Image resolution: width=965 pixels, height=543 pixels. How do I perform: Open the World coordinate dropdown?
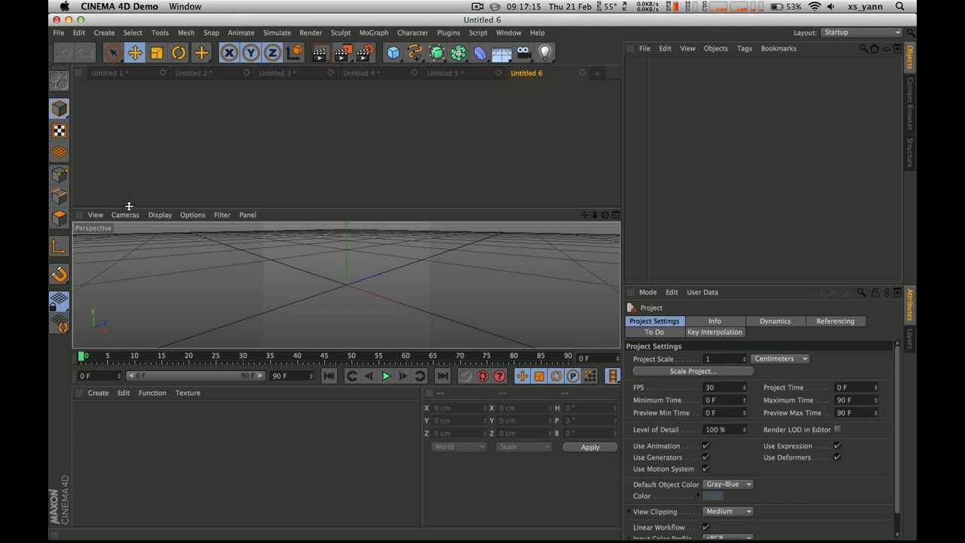459,446
